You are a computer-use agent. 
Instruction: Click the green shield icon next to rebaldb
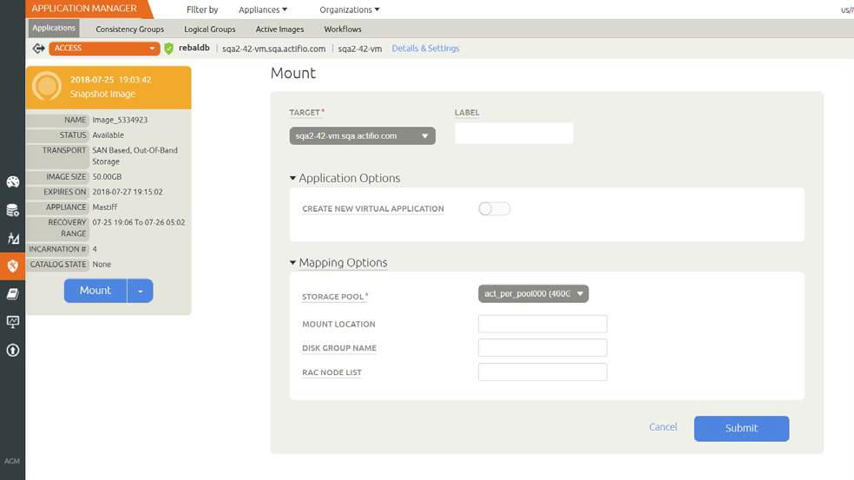[169, 49]
